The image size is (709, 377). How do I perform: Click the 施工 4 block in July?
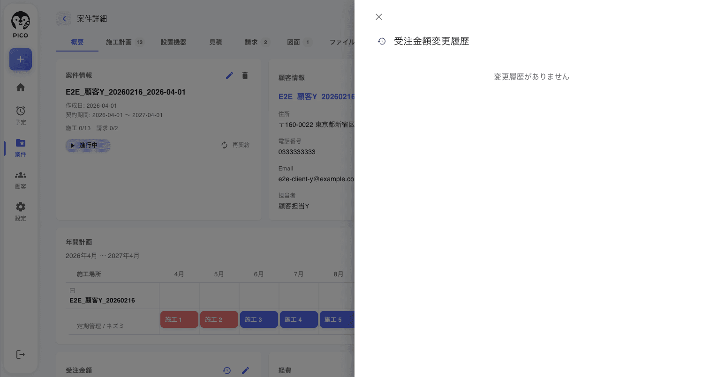click(299, 319)
